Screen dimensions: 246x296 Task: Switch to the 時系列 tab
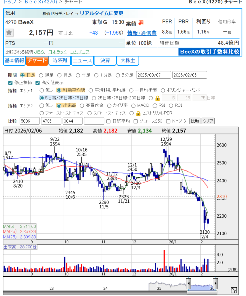click(x=60, y=61)
